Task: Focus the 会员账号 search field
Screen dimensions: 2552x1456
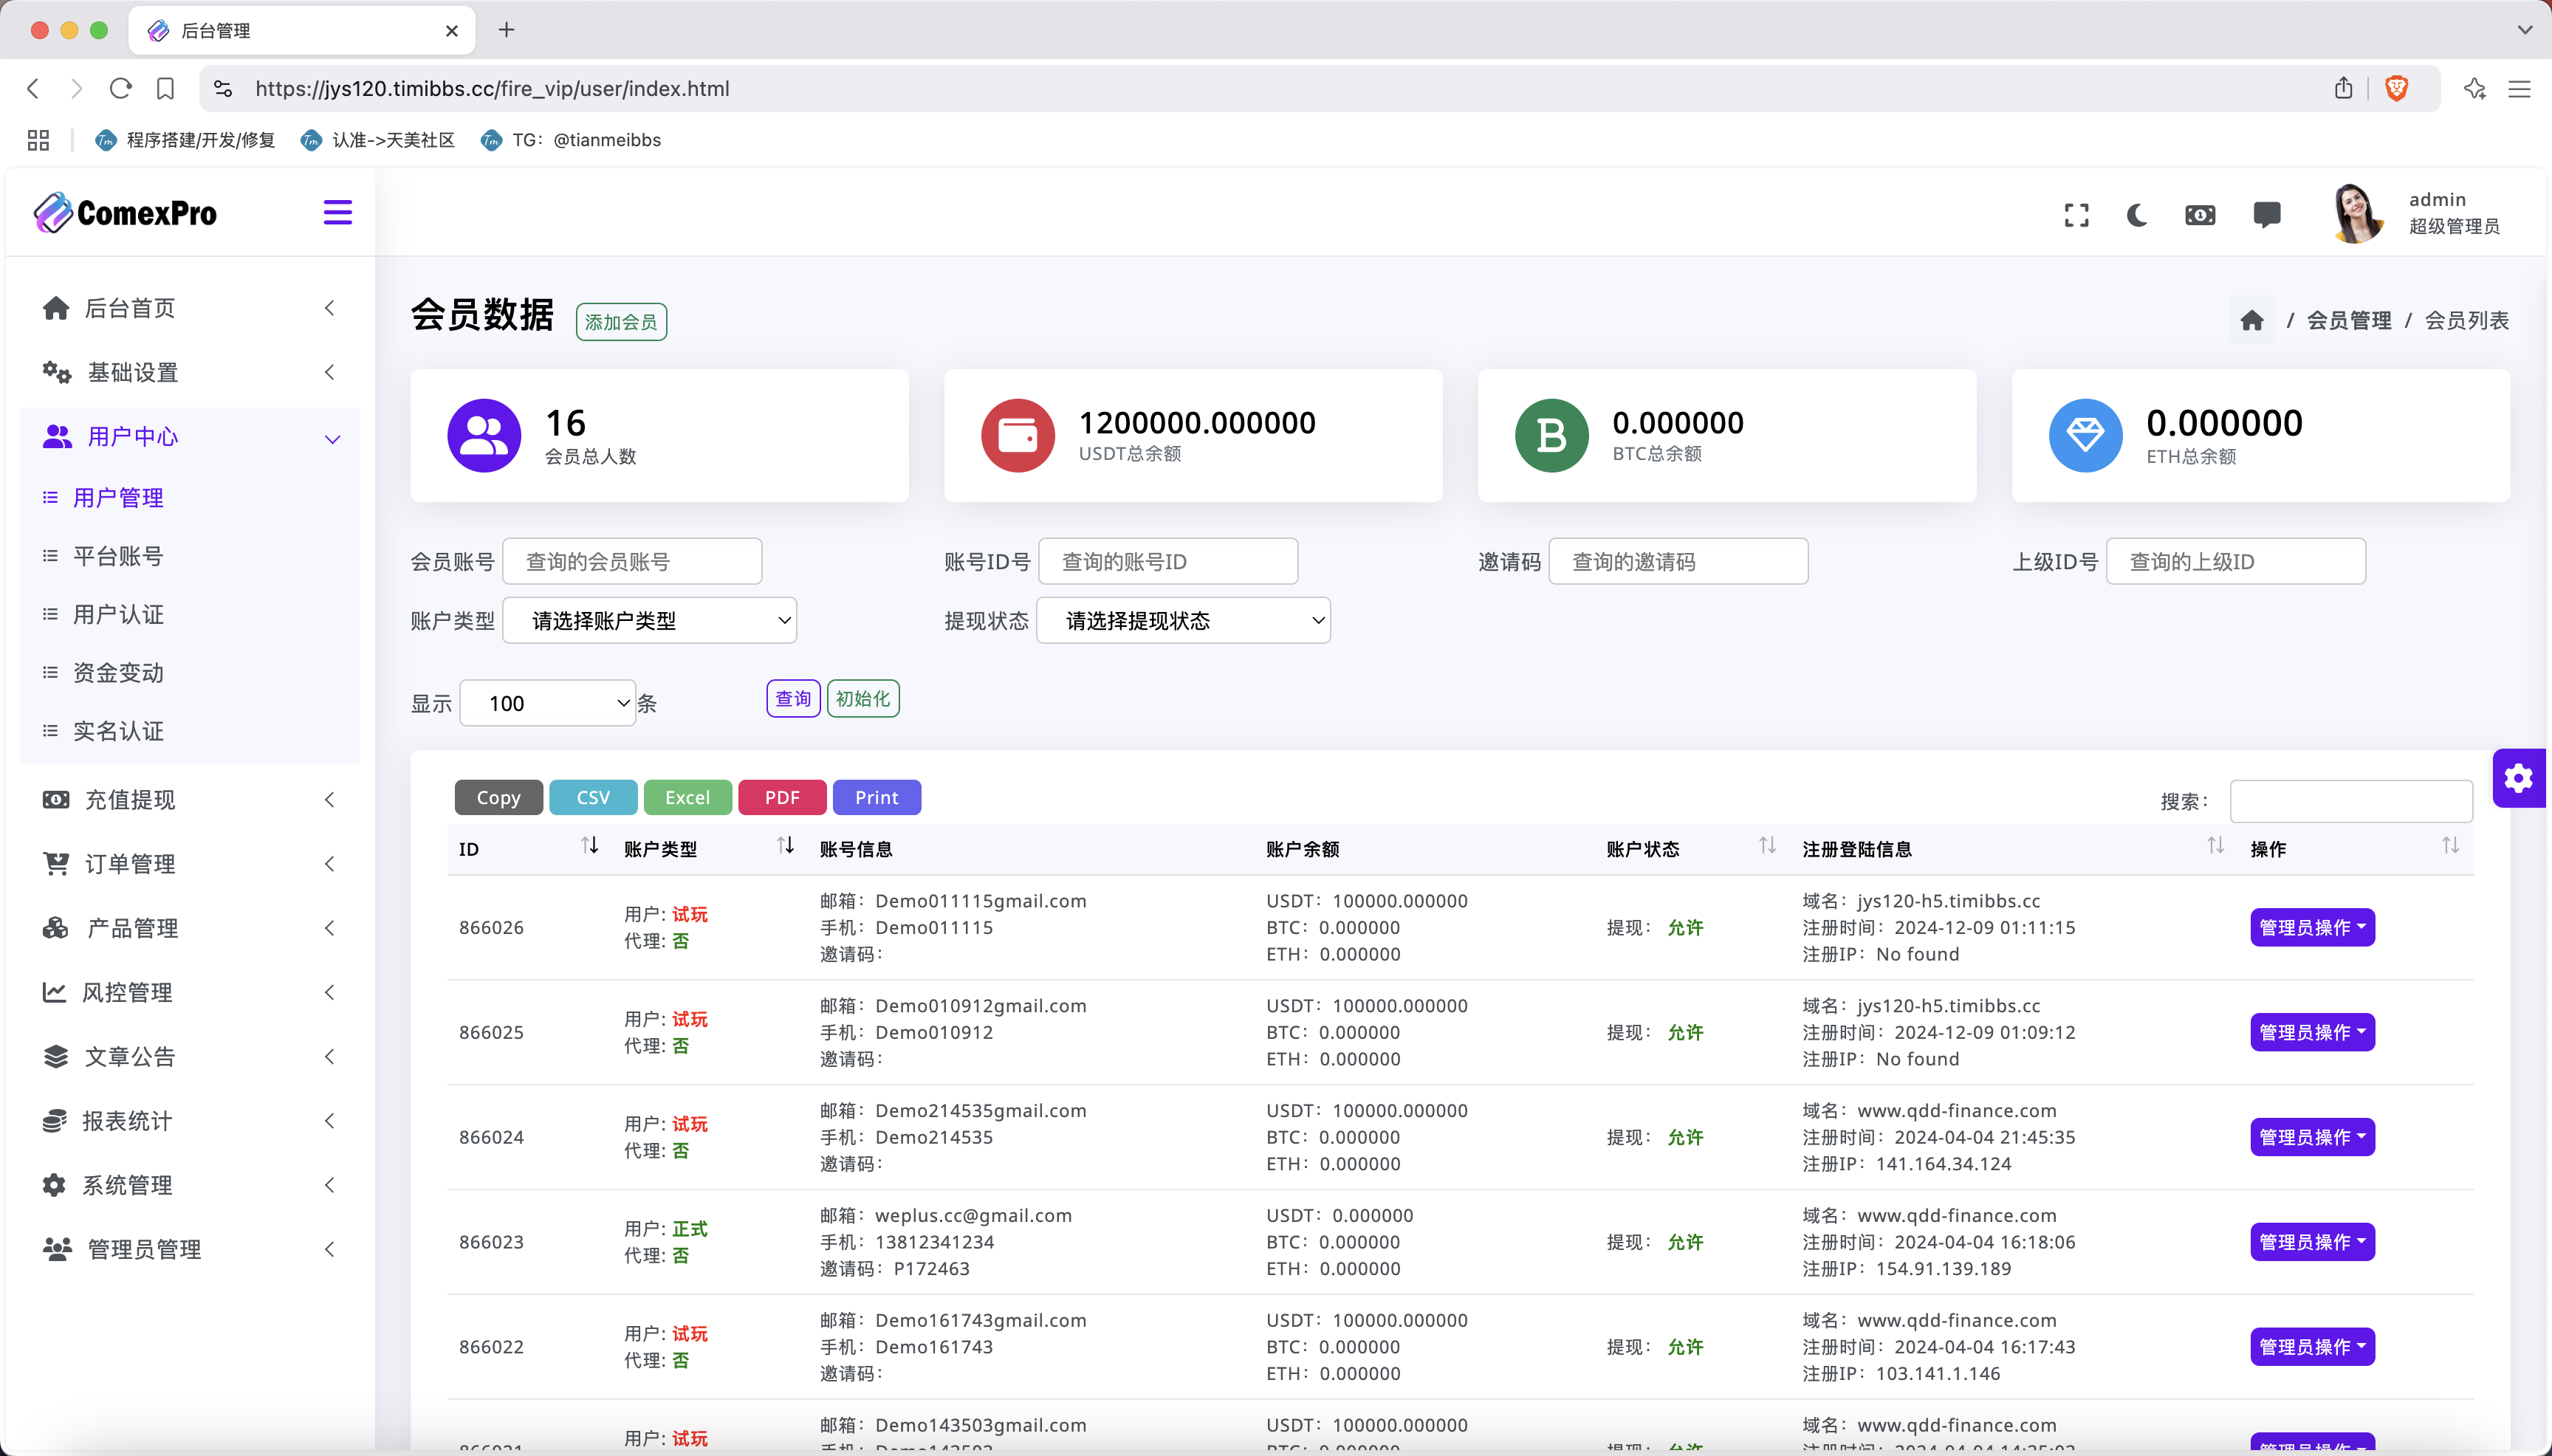Action: (632, 561)
